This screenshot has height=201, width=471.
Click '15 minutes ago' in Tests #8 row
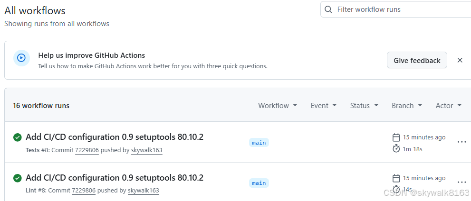(x=424, y=137)
